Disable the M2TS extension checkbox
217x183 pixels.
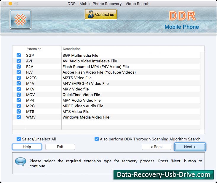coord(19,78)
